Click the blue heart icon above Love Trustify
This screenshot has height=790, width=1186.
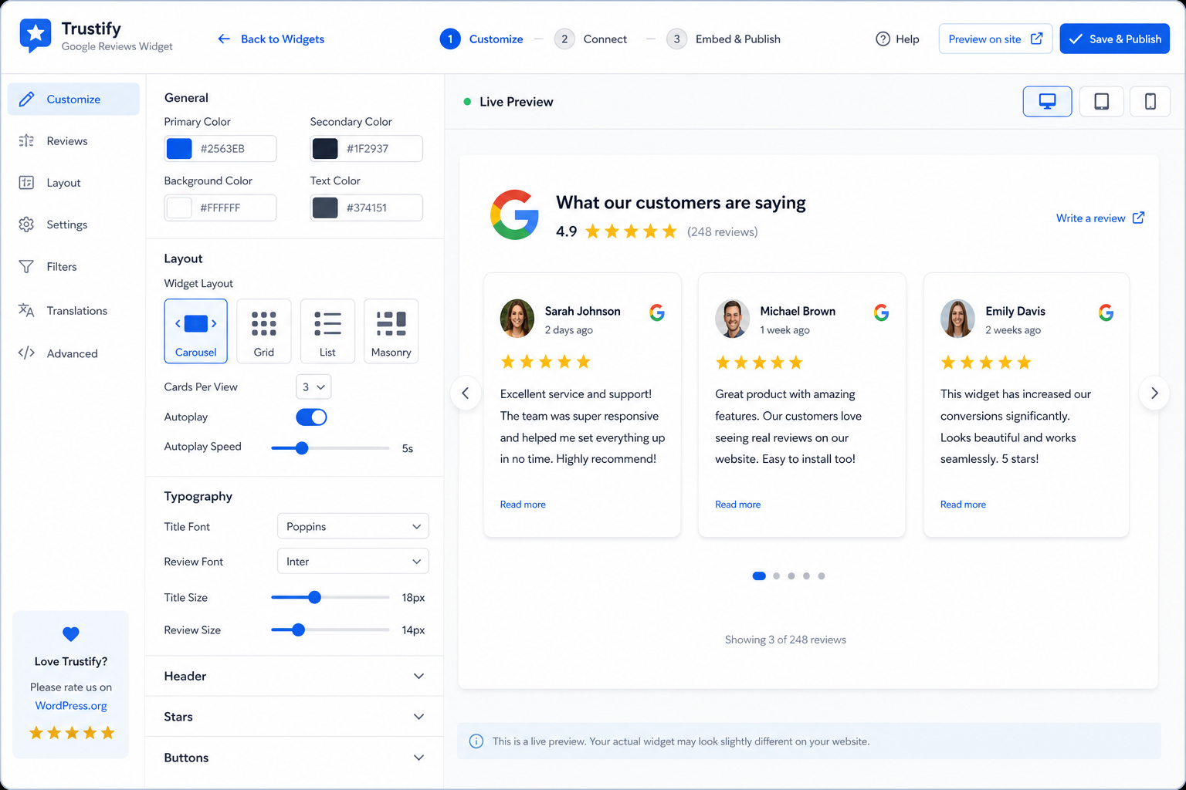pos(71,634)
